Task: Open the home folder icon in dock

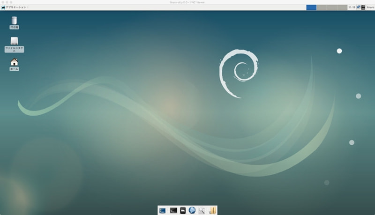Action: tap(212, 210)
